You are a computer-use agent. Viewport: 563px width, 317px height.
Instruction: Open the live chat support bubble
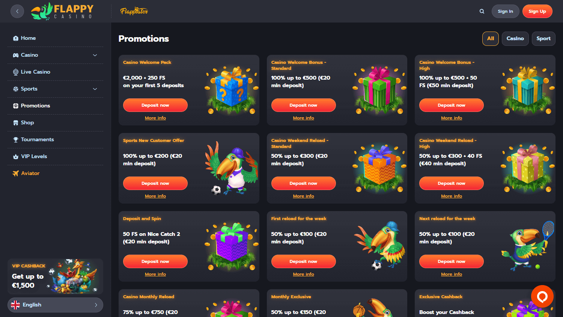pos(542,296)
